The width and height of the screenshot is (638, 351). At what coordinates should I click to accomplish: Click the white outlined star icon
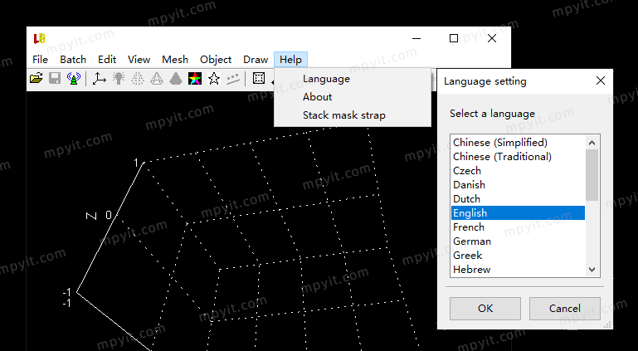tap(214, 79)
